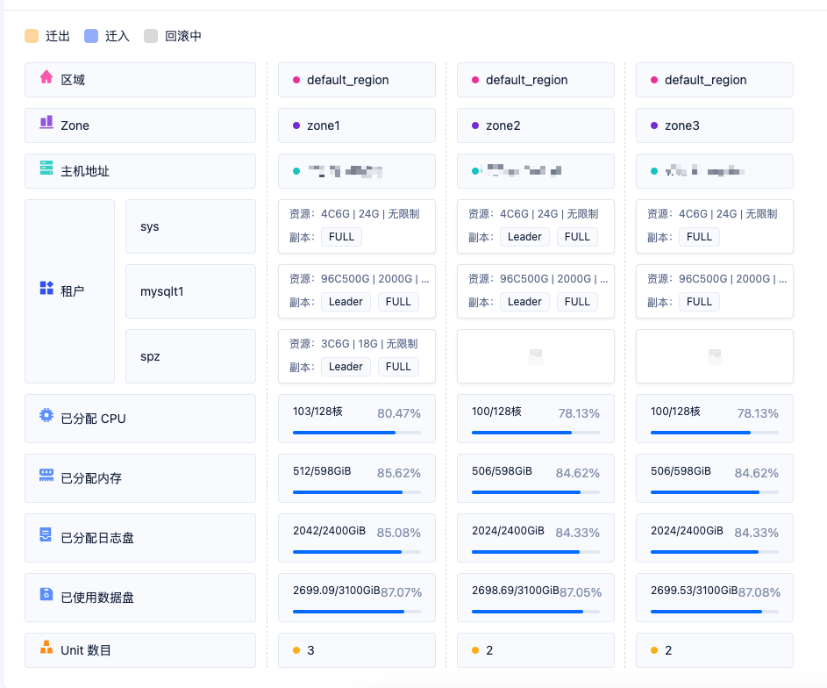Select the mysqlt1 tenant cell
This screenshot has width=827, height=688.
click(x=190, y=291)
